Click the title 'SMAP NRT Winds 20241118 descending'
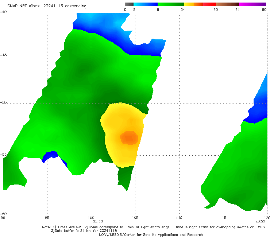This screenshot has width=270, height=237. click(47, 6)
